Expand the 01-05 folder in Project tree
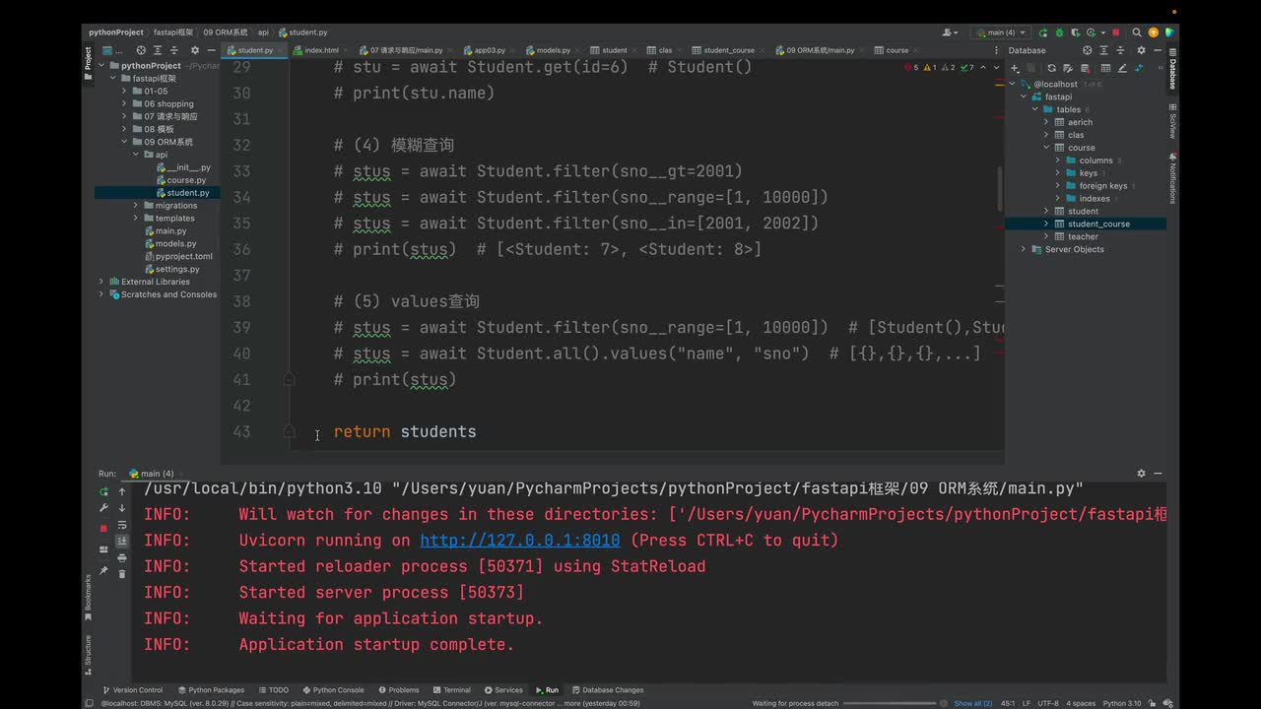Screen dimensions: 1261x709 click(x=125, y=91)
